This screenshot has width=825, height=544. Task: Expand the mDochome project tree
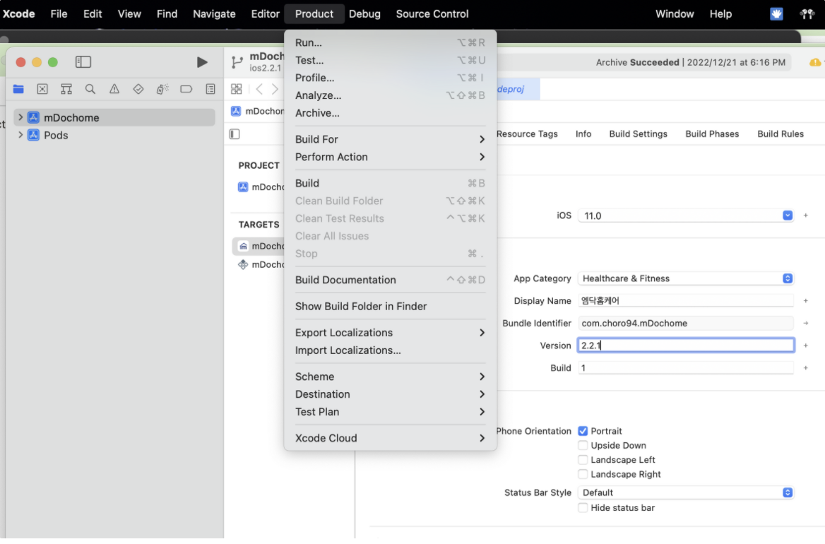tap(20, 117)
